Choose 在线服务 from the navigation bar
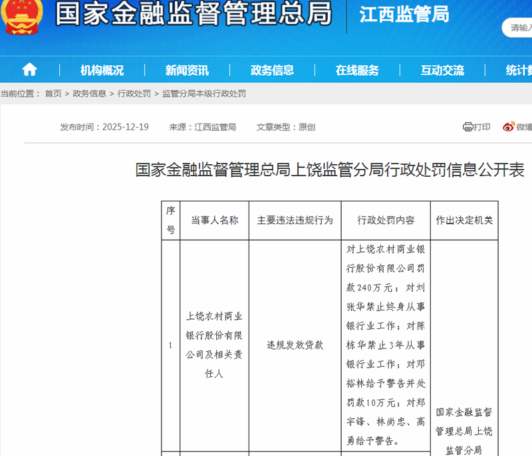This screenshot has height=456, width=532. click(357, 70)
